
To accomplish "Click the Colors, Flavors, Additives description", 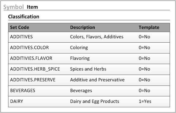I will coord(97,37).
